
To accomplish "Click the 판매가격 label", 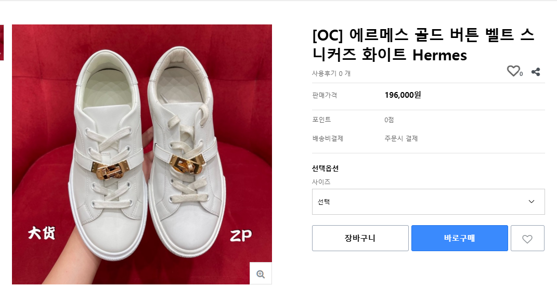I will coord(325,95).
